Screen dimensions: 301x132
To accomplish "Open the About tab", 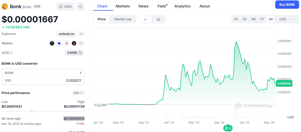I will [205, 6].
